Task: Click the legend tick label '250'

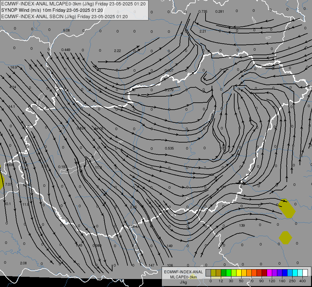Action: tap(292, 281)
